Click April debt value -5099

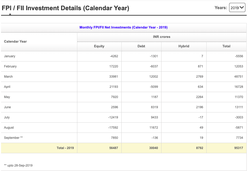point(154,87)
